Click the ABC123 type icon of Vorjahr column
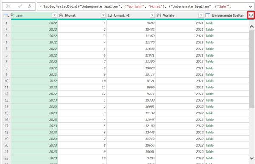255x164 pixels. click(159, 15)
